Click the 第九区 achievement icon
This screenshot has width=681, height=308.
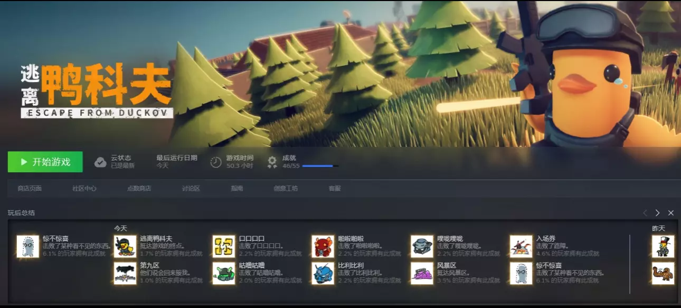click(125, 273)
